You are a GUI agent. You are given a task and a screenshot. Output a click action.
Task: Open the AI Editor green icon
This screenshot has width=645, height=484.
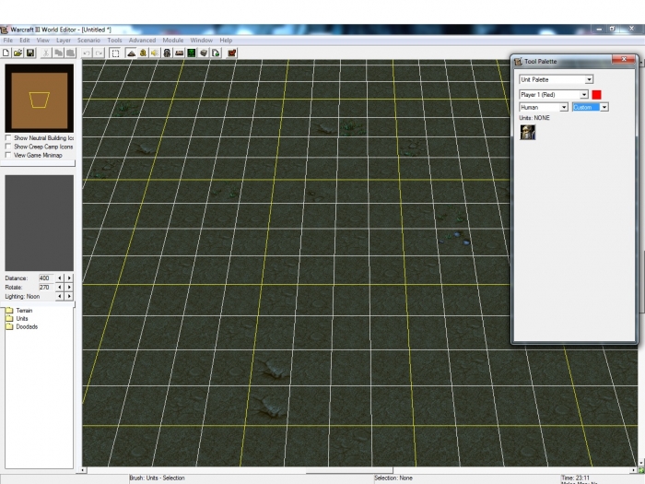pyautogui.click(x=192, y=53)
